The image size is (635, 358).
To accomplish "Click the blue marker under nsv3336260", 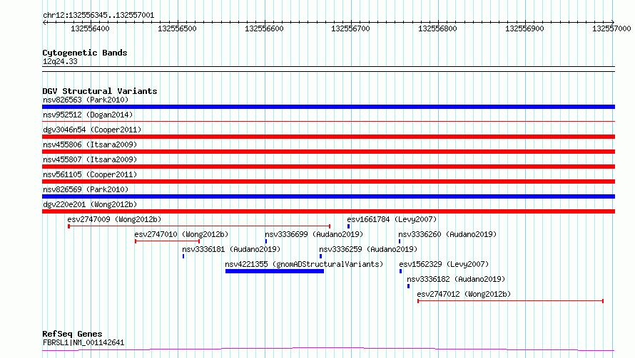I will click(400, 241).
